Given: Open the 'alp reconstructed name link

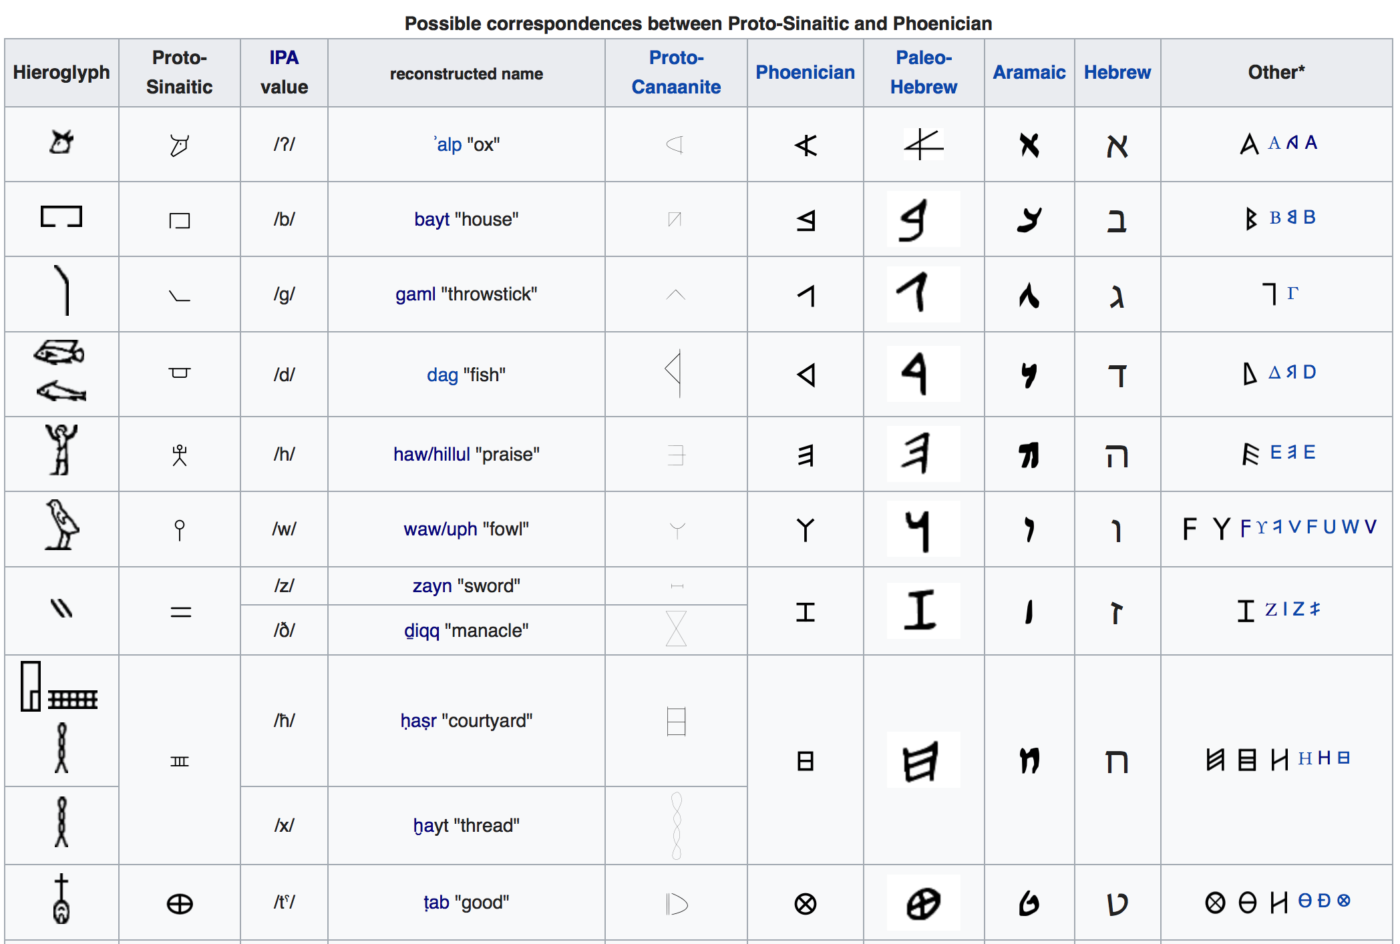Looking at the screenshot, I should click(x=449, y=145).
